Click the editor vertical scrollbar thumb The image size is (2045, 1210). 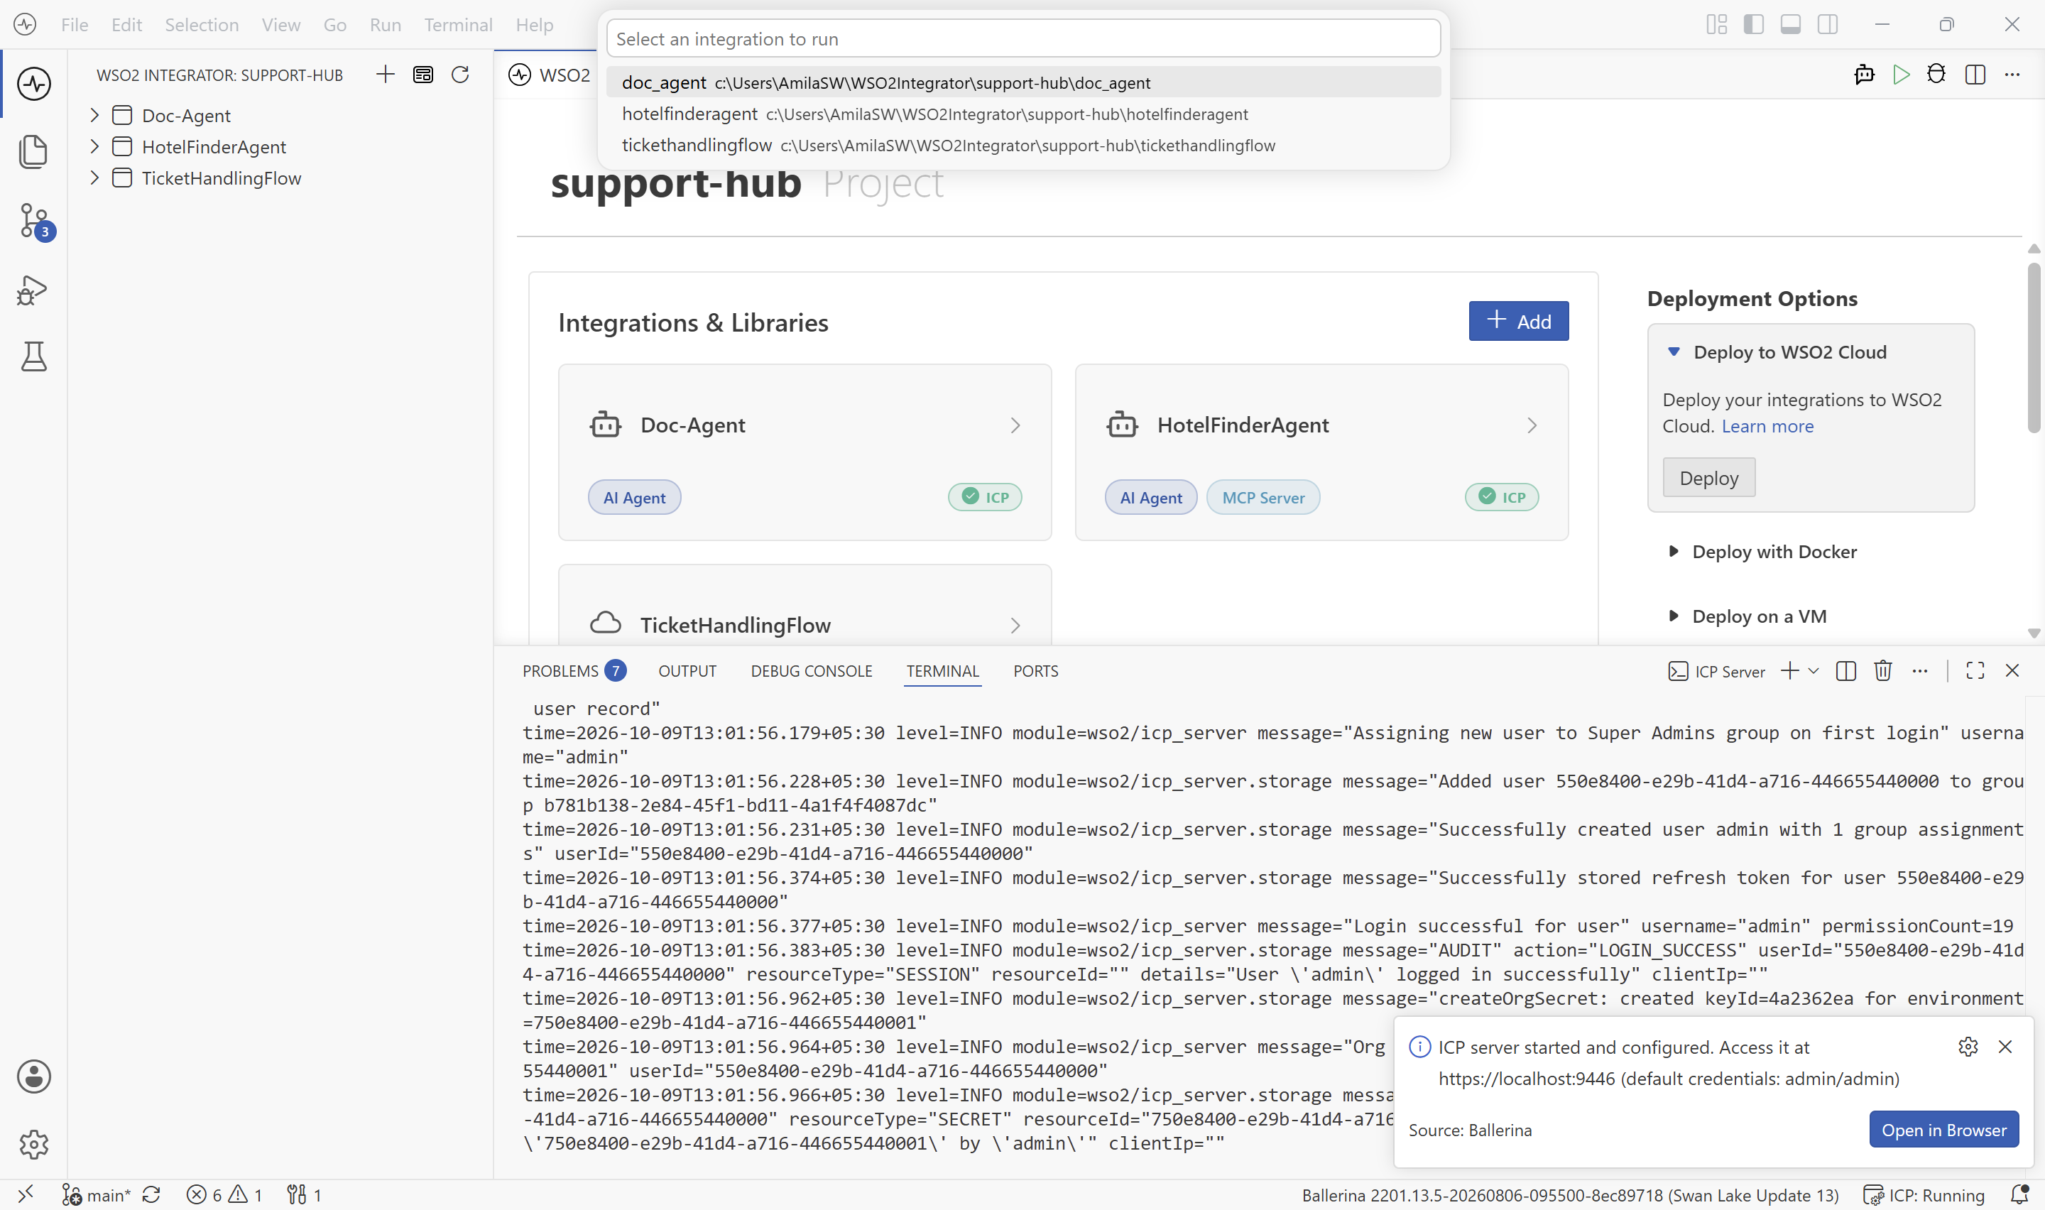click(x=2034, y=348)
